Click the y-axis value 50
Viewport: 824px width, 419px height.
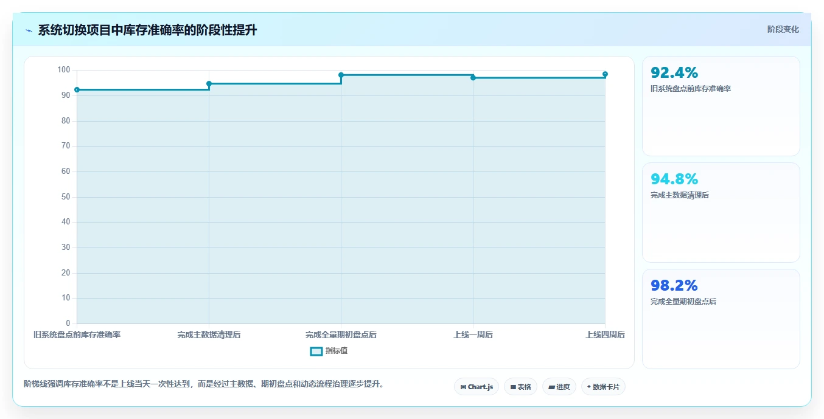pyautogui.click(x=66, y=197)
